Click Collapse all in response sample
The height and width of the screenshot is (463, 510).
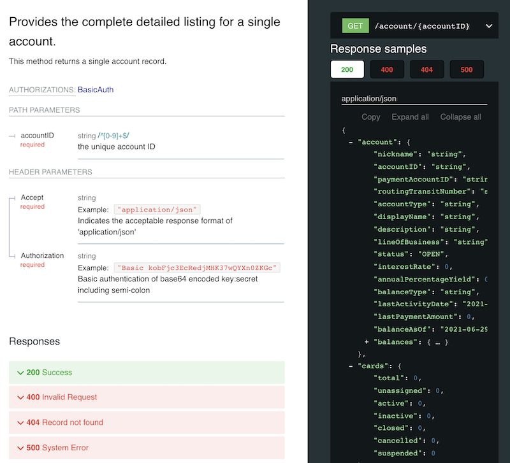[460, 117]
